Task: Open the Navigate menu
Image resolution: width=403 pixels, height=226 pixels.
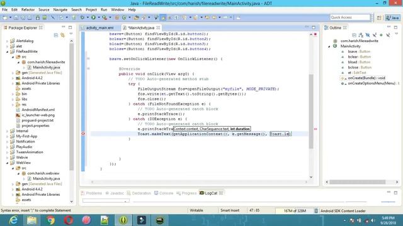Action: 60,10
